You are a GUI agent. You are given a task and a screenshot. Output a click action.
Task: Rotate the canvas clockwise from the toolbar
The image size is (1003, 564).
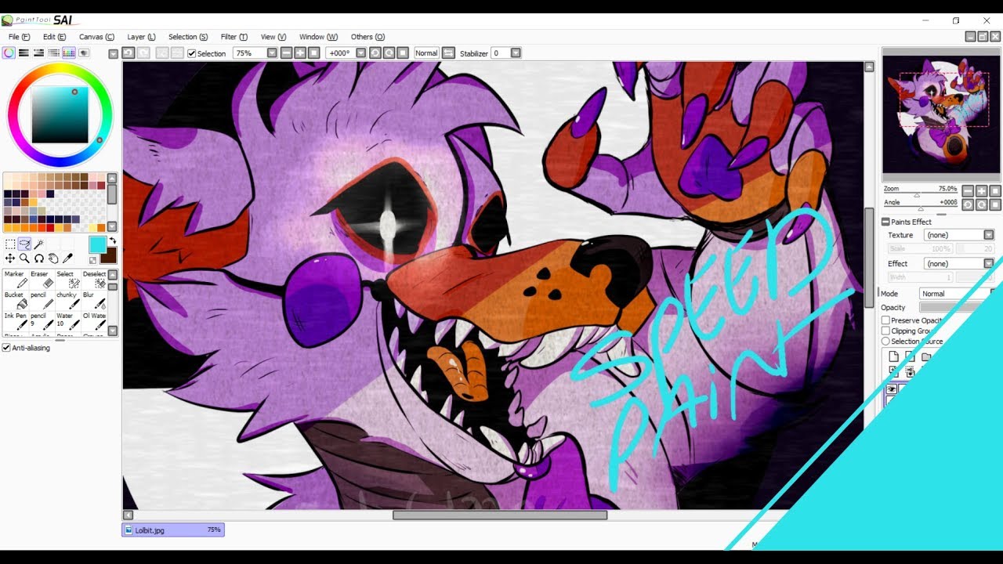click(389, 53)
